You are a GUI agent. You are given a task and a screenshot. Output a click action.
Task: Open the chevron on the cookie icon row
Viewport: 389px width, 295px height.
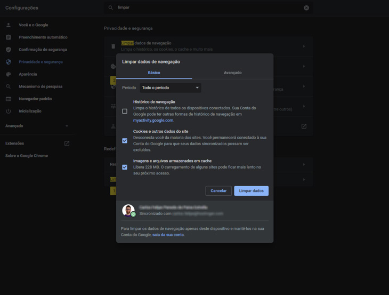(x=304, y=66)
